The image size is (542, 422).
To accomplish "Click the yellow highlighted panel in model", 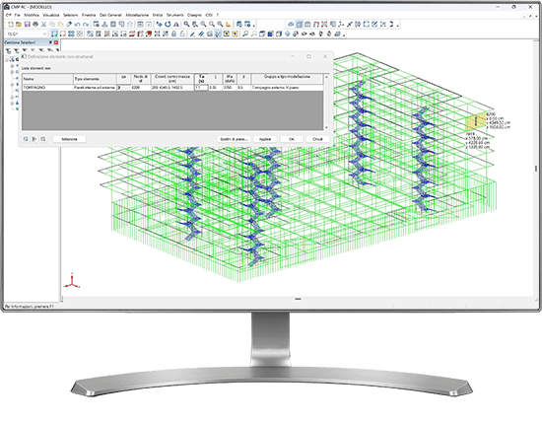I will pos(476,120).
